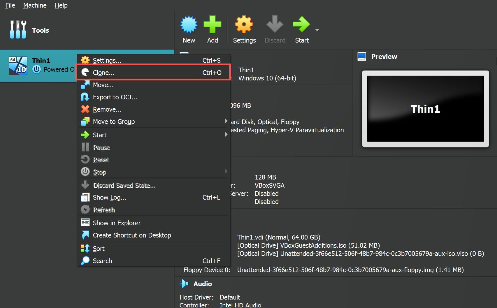Click the Show Log document icon
The image size is (497, 308).
pos(85,197)
